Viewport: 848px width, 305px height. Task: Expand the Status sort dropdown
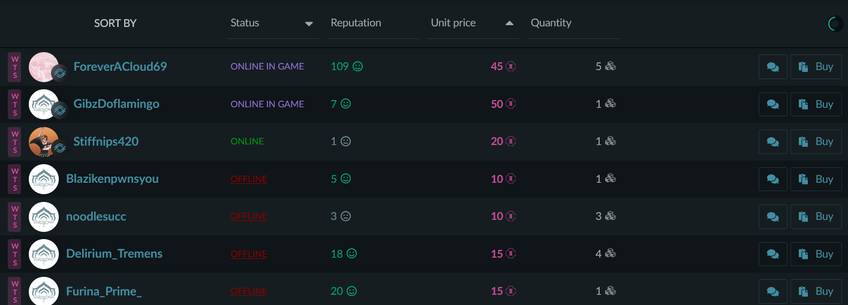tap(309, 24)
